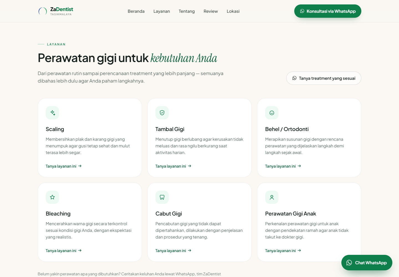Click WhatsApp icon in Konsultasi via WhatsApp button
Image resolution: width=399 pixels, height=277 pixels.
302,11
